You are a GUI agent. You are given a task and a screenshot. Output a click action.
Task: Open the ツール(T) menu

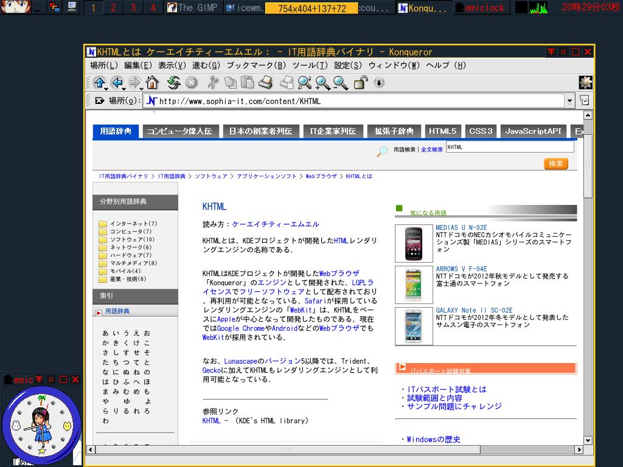(310, 66)
